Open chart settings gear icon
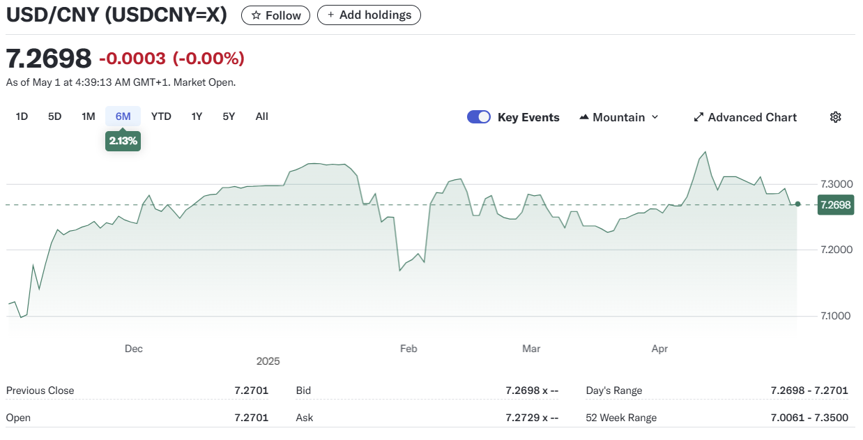The height and width of the screenshot is (440, 863). (x=835, y=117)
